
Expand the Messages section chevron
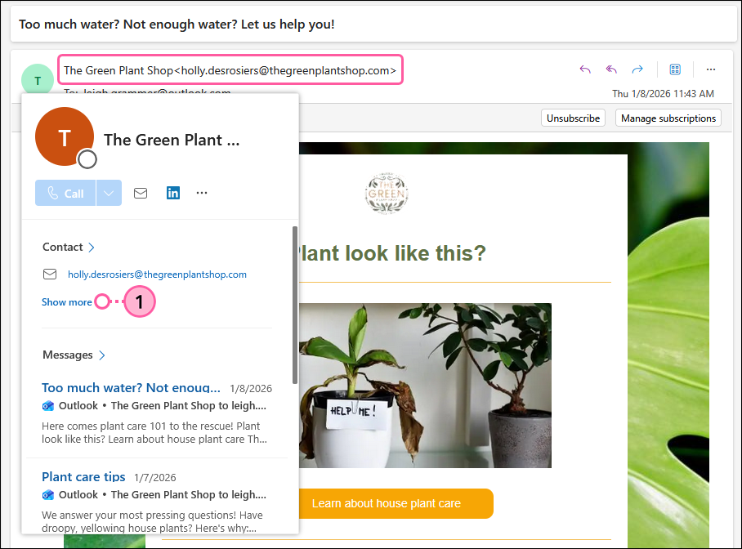tap(101, 355)
